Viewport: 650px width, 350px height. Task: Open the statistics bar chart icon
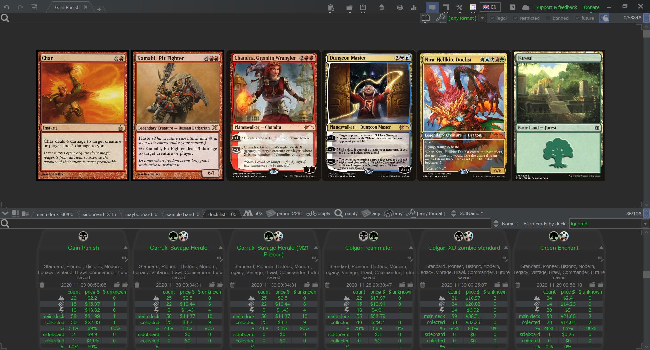coord(413,7)
